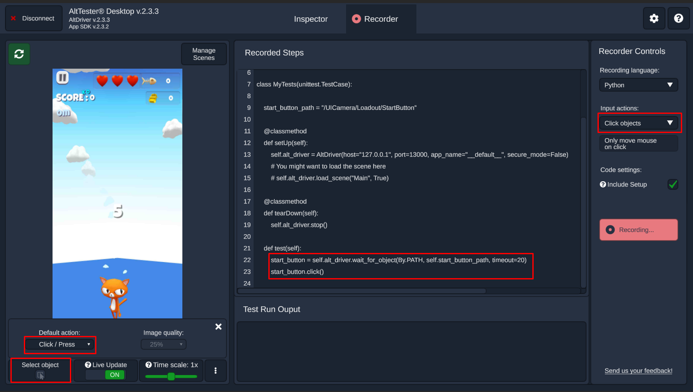
Task: Click the 'def tearDown(self):' code line
Action: pos(291,213)
